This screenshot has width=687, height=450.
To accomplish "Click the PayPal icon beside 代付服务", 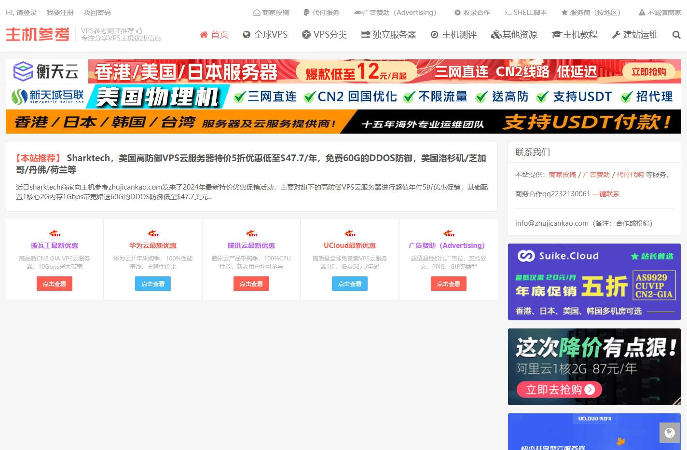I will [306, 13].
